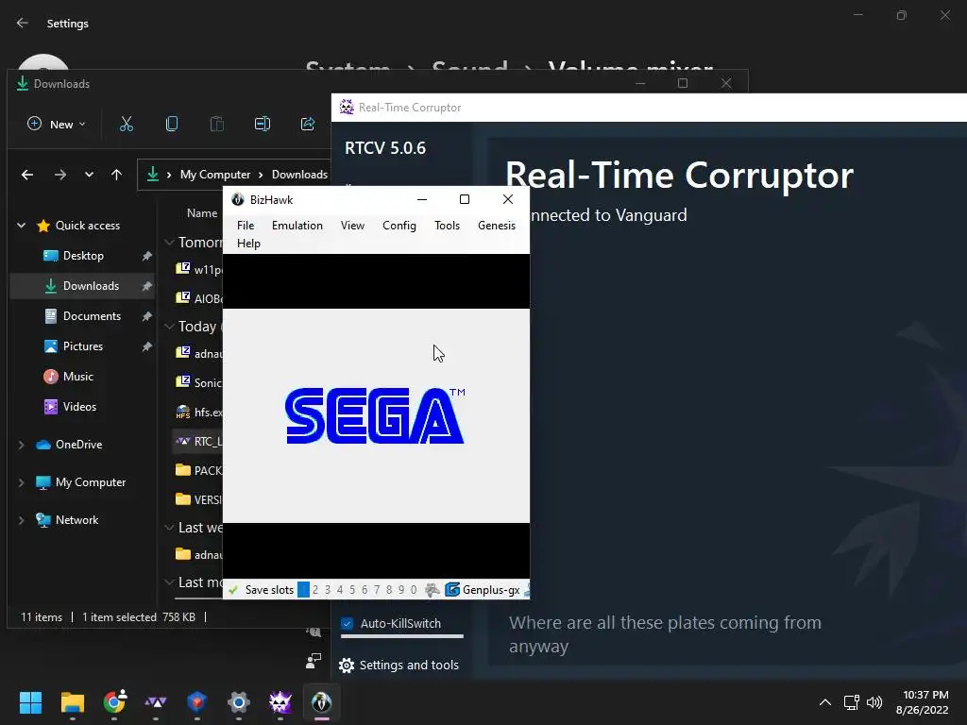Viewport: 967px width, 725px height.
Task: Click the gamepad controller icon in BizHawk status bar
Action: [433, 589]
